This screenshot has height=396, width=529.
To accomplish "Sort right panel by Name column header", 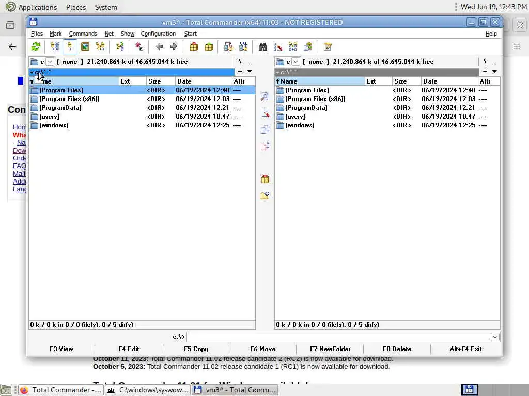I will point(319,81).
